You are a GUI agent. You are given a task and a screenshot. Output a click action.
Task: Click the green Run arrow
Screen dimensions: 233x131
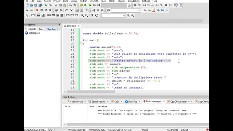(x=86, y=5)
